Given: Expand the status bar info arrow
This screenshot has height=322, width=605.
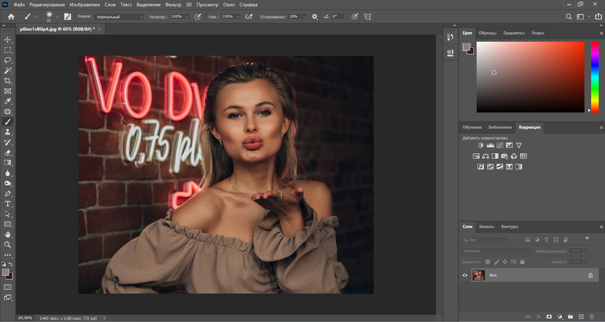Looking at the screenshot, I should pos(104,318).
